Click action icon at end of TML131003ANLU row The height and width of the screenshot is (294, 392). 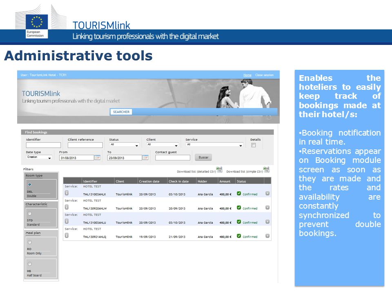click(267, 222)
